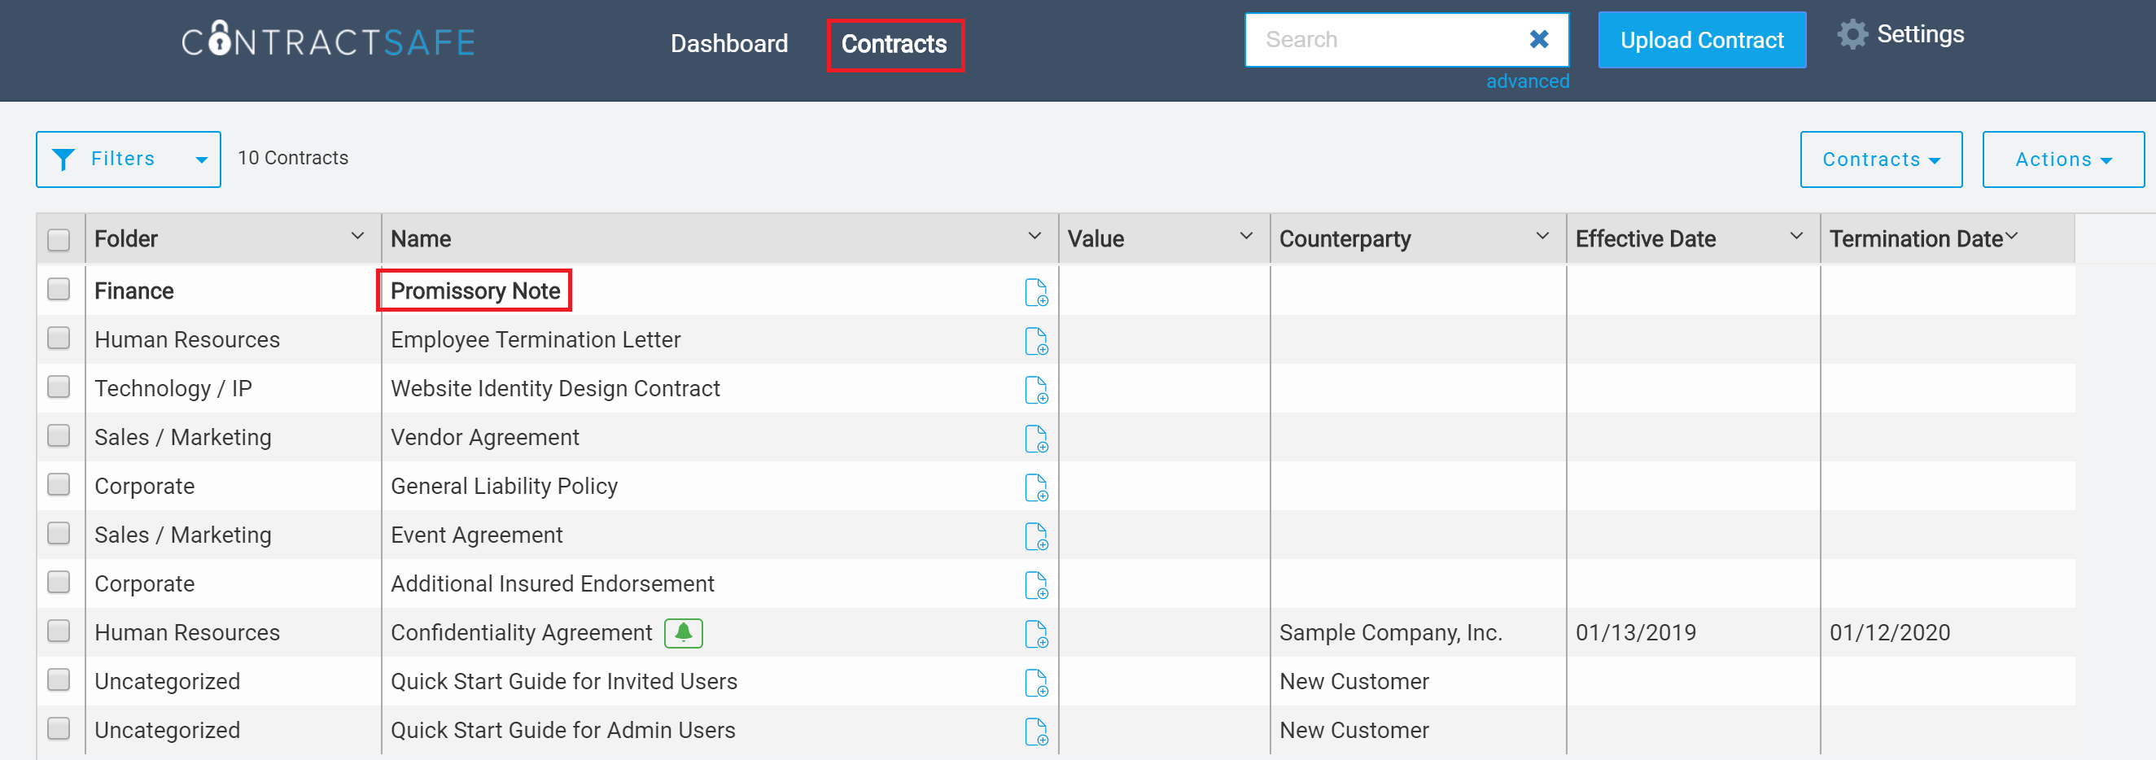Open the Settings gear icon

(x=1852, y=34)
